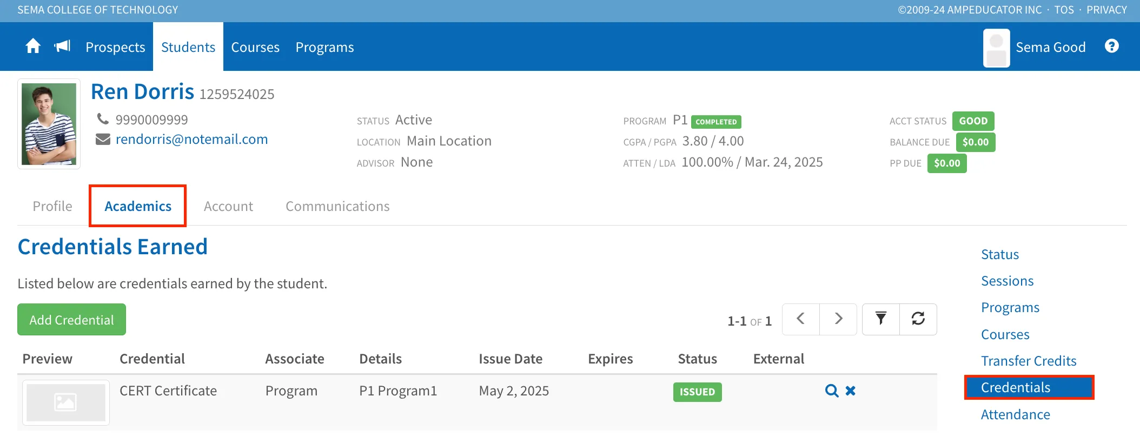
Task: Switch to the Profile tab
Action: [52, 206]
